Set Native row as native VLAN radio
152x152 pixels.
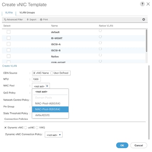pyautogui.click(x=100, y=55)
